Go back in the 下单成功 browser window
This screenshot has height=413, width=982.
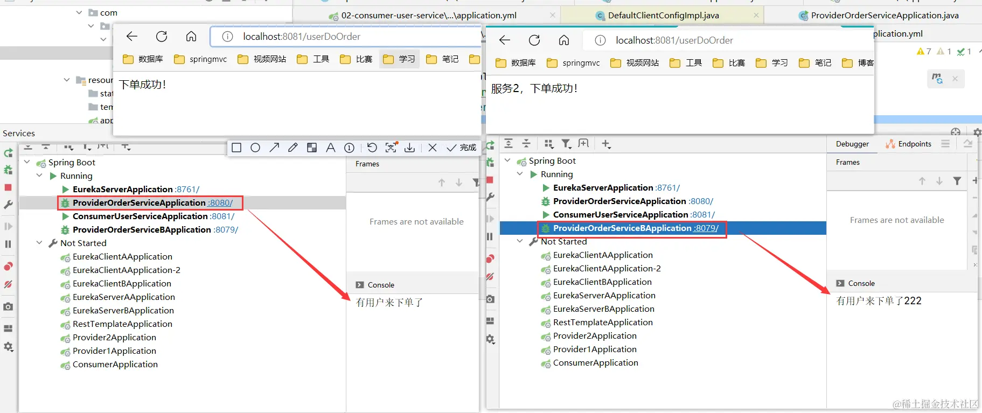(x=132, y=37)
